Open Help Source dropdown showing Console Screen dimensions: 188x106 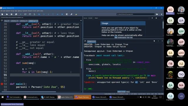coord(91,18)
